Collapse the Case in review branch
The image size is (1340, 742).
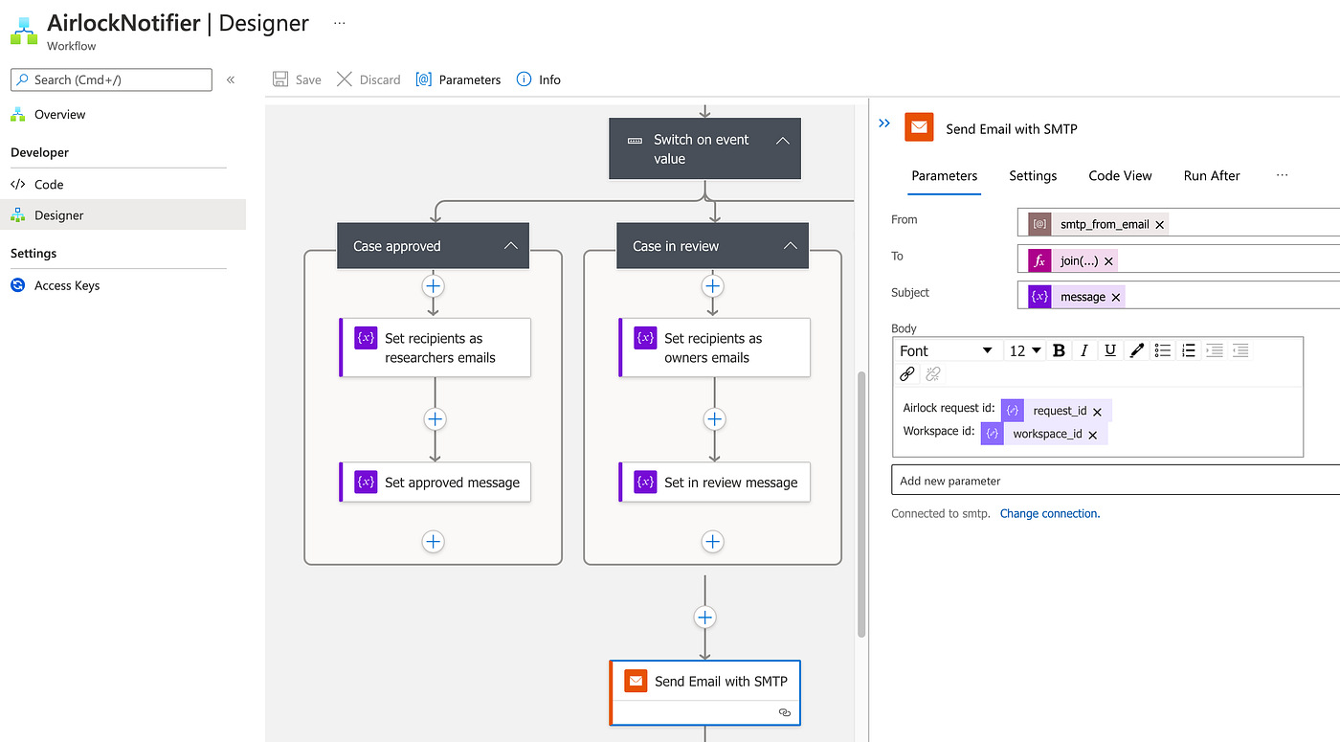coord(791,245)
